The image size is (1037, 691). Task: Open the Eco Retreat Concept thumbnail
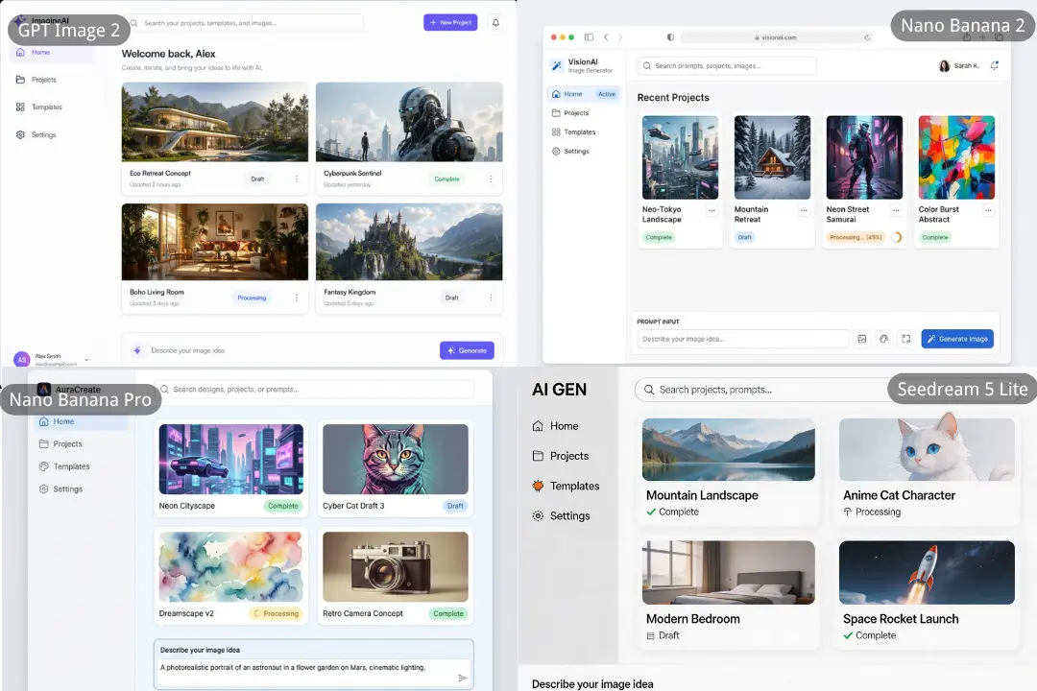pyautogui.click(x=215, y=122)
